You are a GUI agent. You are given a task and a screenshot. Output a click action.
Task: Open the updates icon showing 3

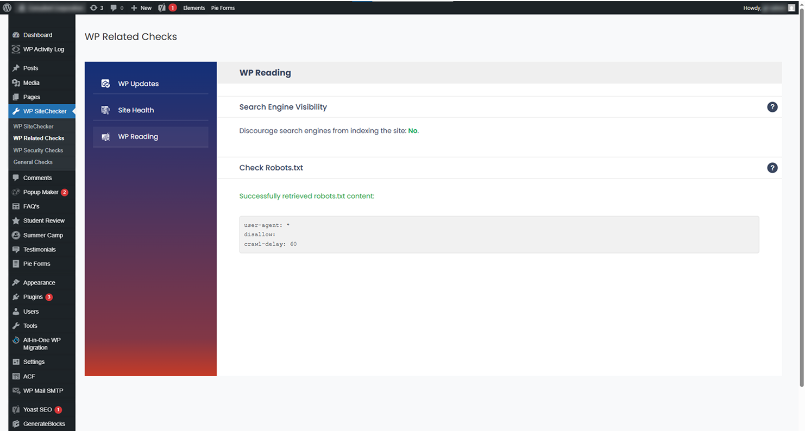point(96,8)
